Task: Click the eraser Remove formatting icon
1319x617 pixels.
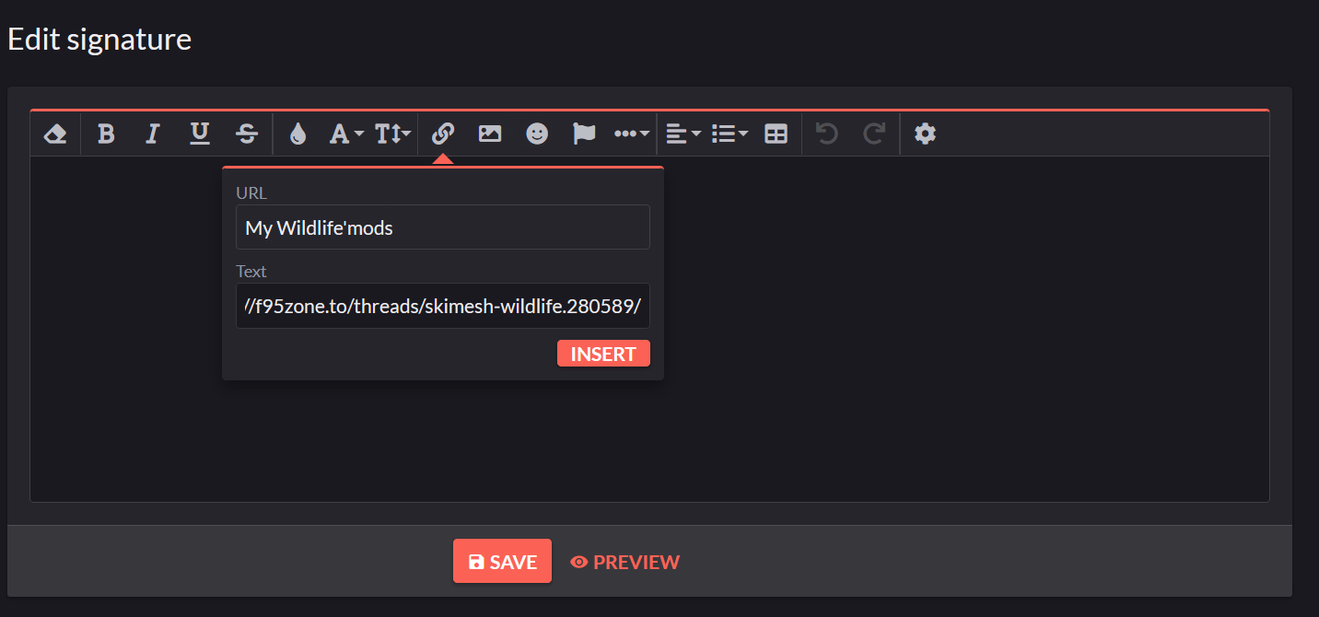Action: coord(55,134)
